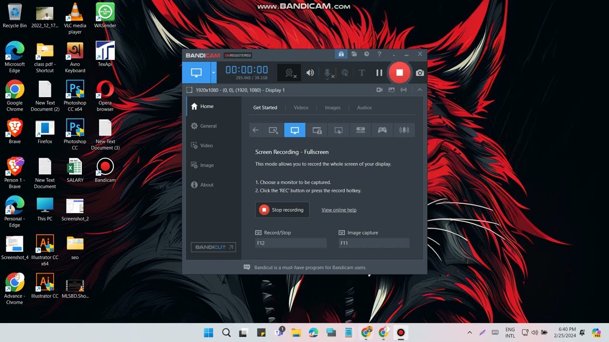This screenshot has height=342, width=609.
Task: Click the image icon on status bar
Action: [392, 90]
